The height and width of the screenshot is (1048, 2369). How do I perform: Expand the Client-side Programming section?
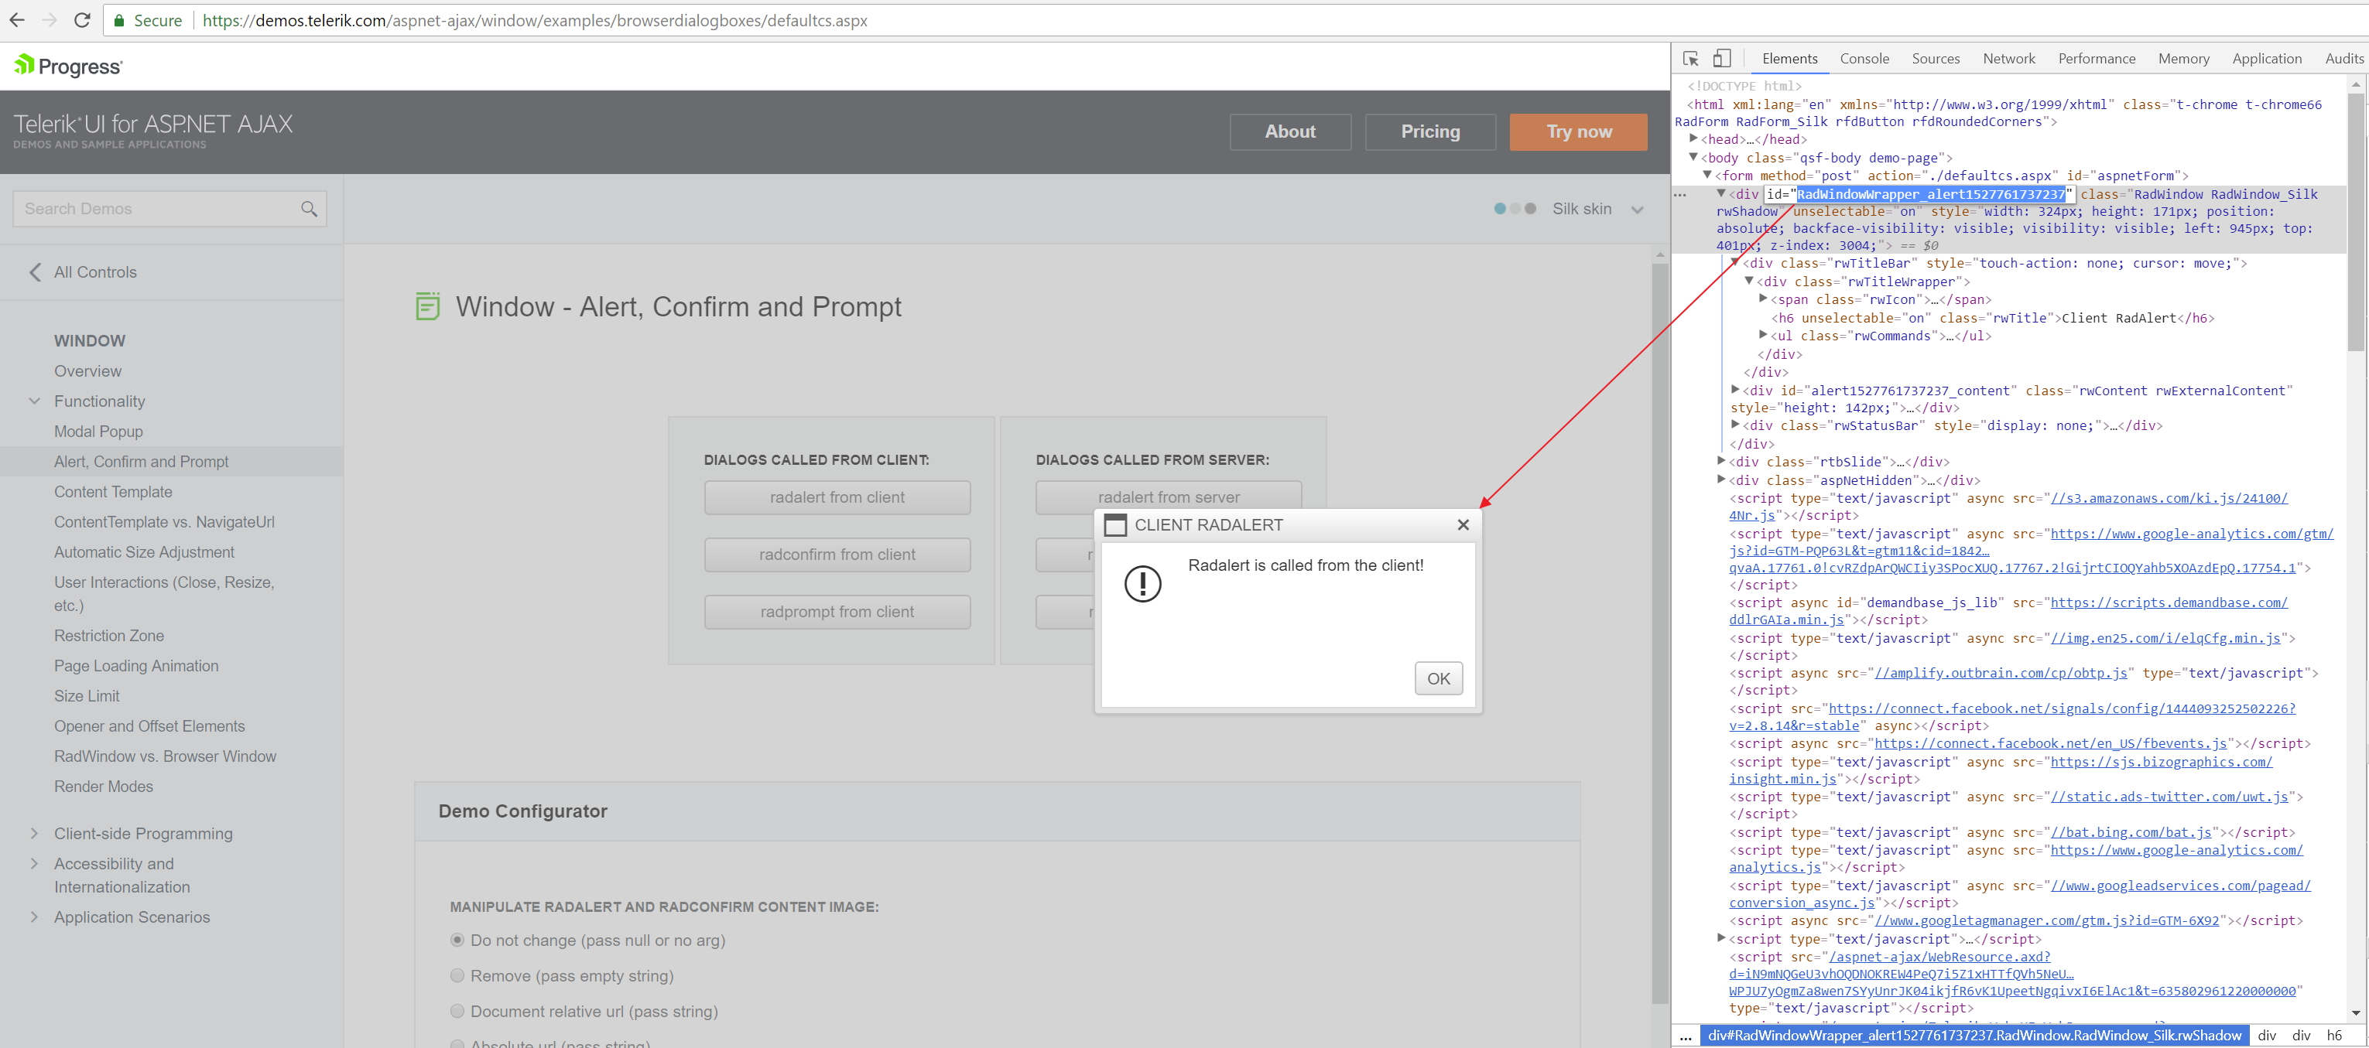pyautogui.click(x=35, y=834)
